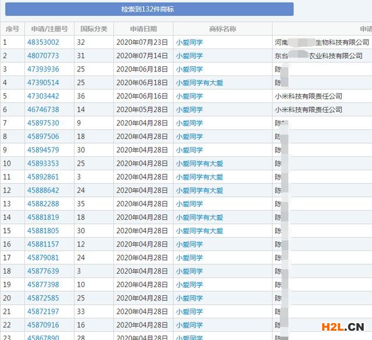Select class 16 in row 22
This screenshot has height=340, width=372.
81,325
